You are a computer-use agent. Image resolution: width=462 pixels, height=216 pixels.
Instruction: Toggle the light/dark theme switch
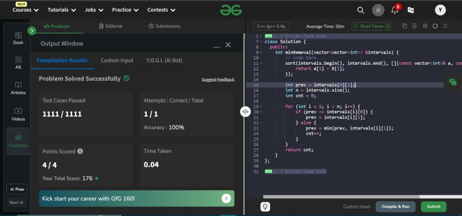coord(378,10)
